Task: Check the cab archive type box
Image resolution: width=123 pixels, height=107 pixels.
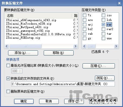Action: 84,34
